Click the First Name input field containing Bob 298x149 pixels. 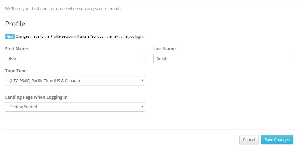tap(75, 59)
